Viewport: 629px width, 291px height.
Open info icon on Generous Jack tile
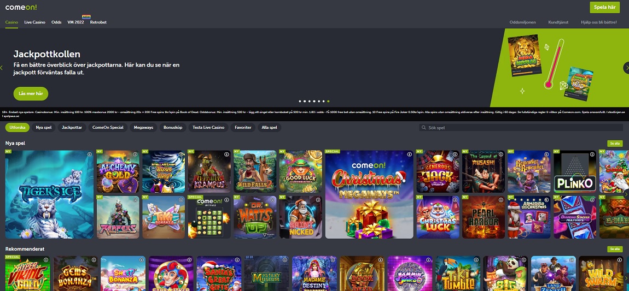[x=456, y=155]
